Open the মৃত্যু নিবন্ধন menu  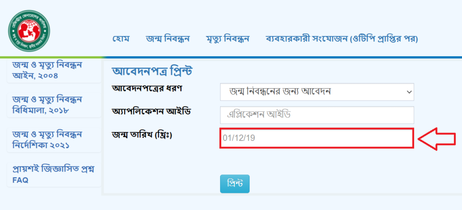click(228, 39)
